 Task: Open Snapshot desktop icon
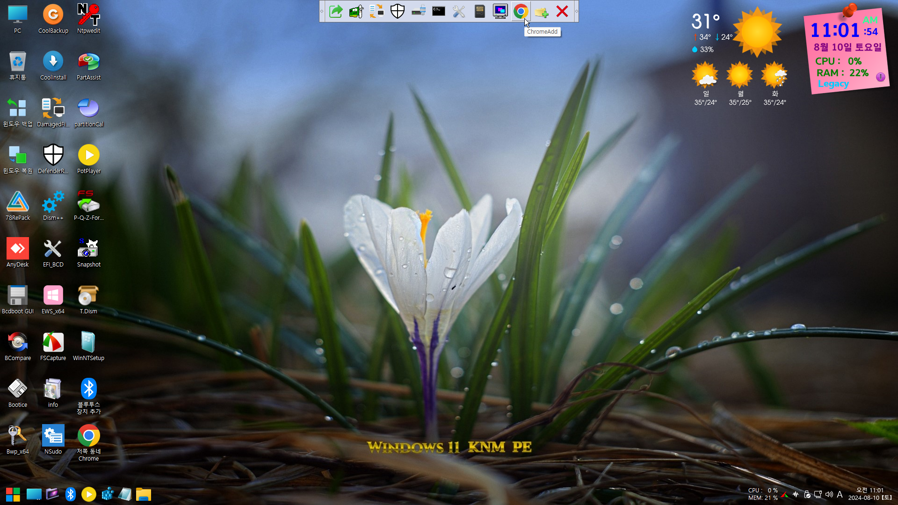click(89, 252)
